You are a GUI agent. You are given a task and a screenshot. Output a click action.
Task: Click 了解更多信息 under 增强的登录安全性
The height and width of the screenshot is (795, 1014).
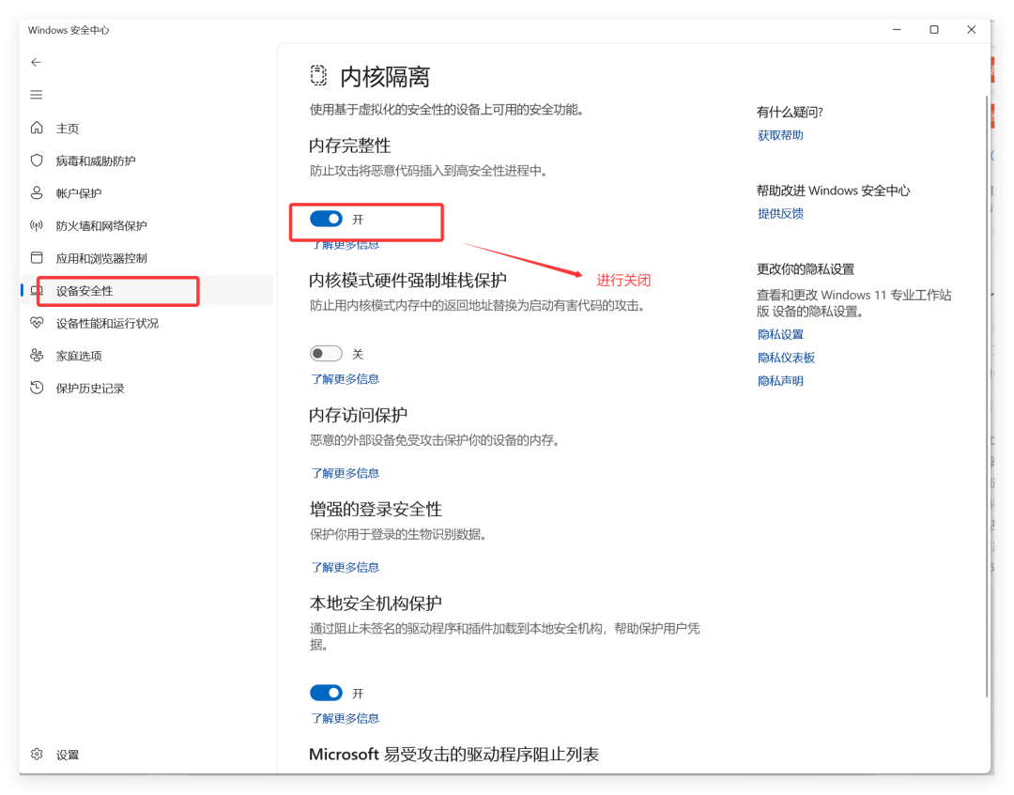pyautogui.click(x=345, y=567)
